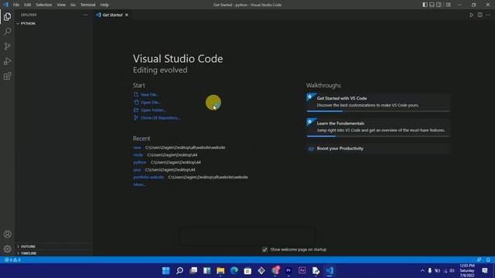
Task: Open the Help menu
Action: click(104, 5)
